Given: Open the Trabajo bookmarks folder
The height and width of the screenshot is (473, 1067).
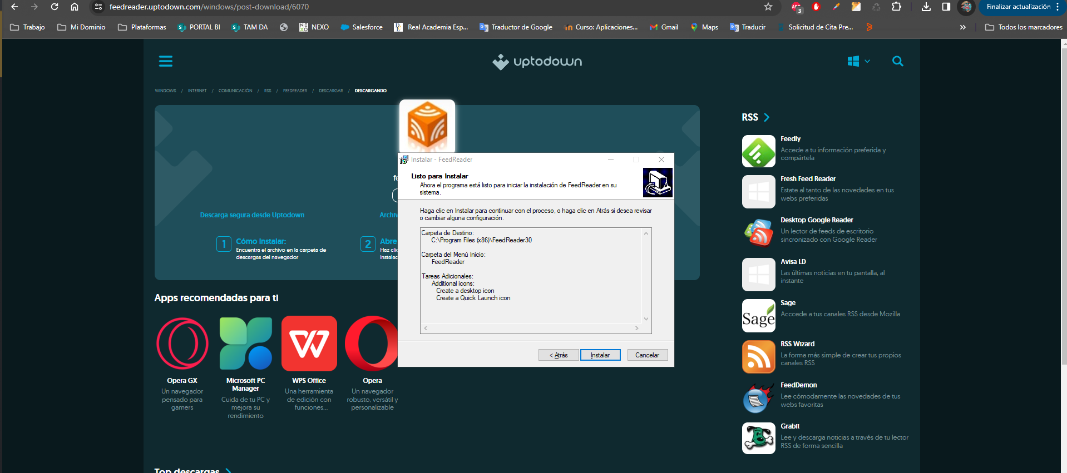Looking at the screenshot, I should point(28,27).
